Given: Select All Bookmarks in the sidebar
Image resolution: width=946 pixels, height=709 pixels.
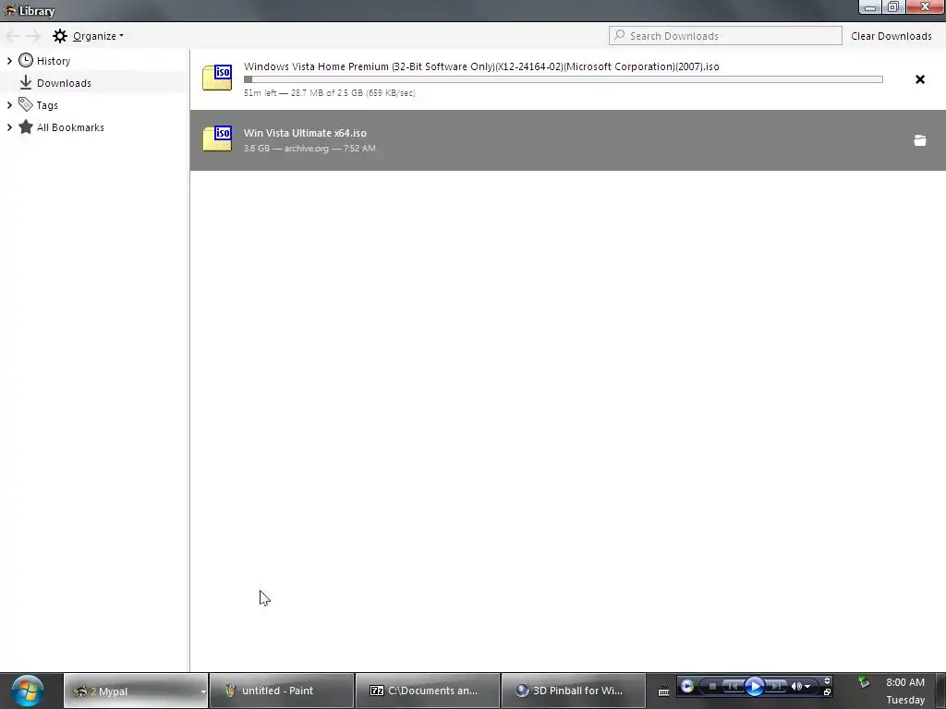Looking at the screenshot, I should pyautogui.click(x=70, y=127).
